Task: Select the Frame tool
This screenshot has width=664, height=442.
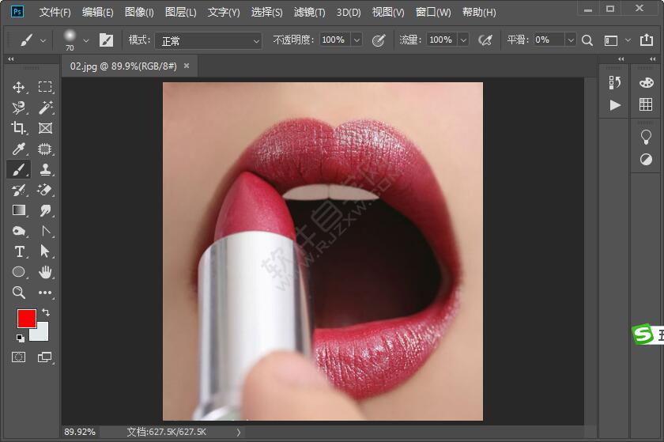Action: 45,128
